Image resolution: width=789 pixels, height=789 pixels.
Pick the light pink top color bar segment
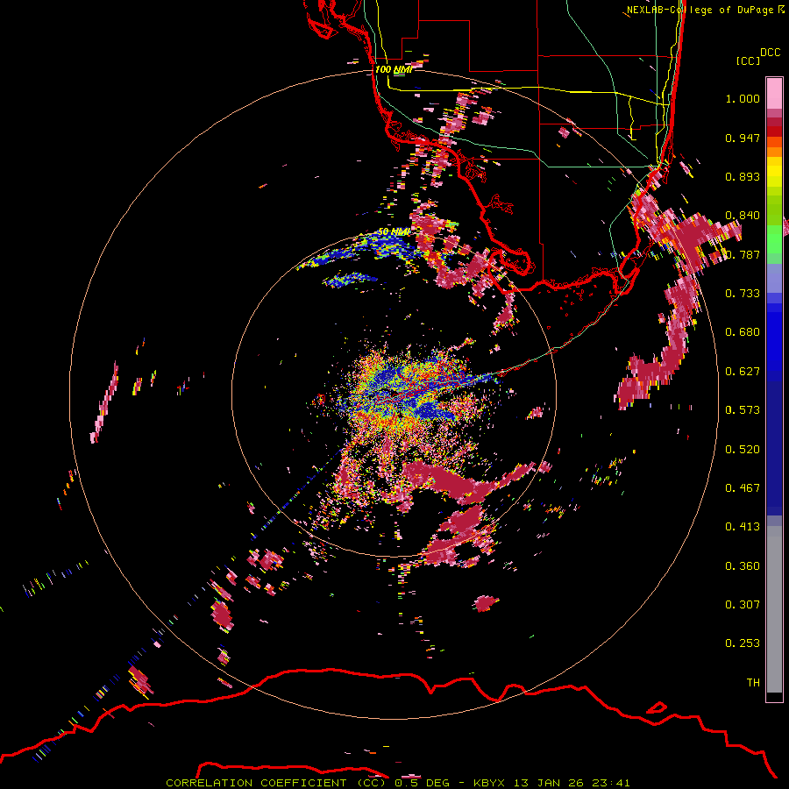[774, 94]
